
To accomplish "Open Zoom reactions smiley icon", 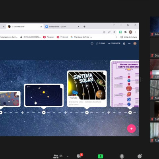I will [x=140, y=156].
